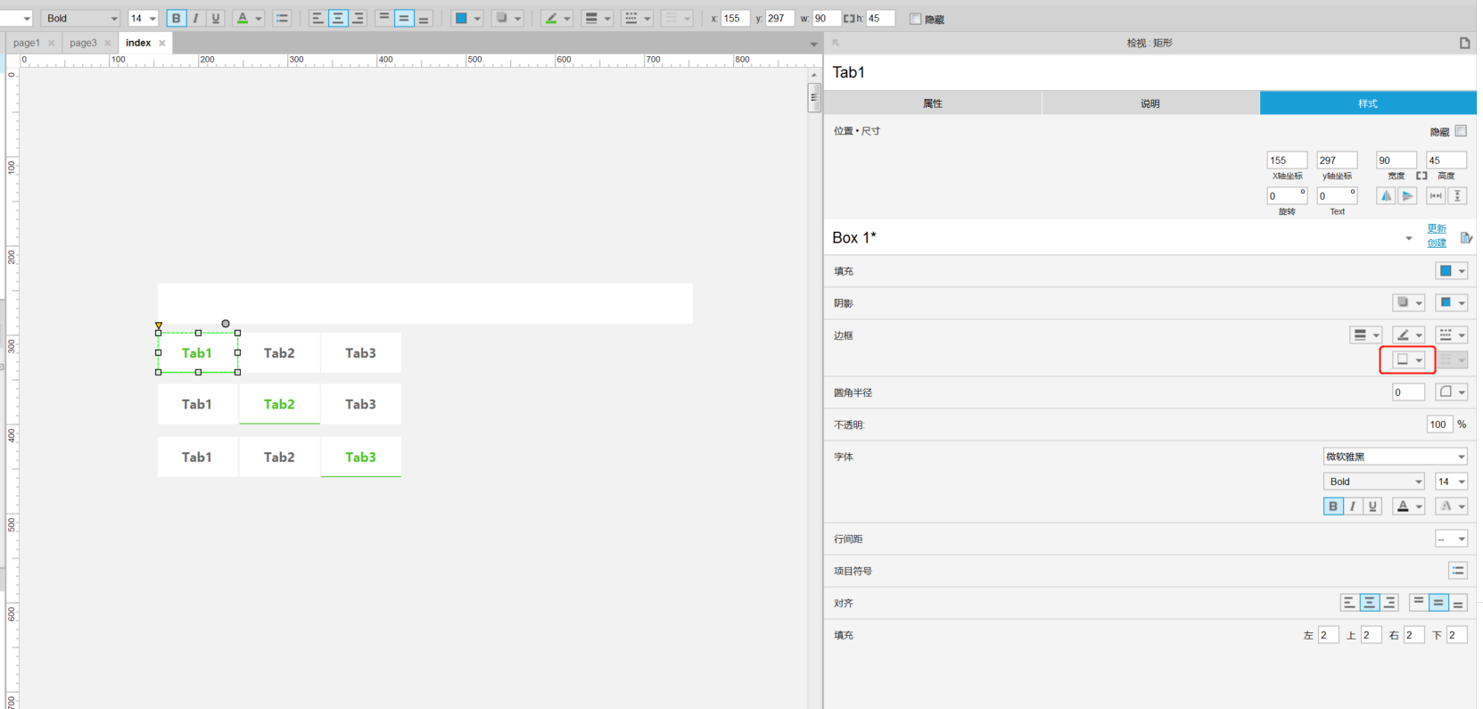
Task: Click the bullet list icon in top toolbar
Action: click(x=282, y=18)
